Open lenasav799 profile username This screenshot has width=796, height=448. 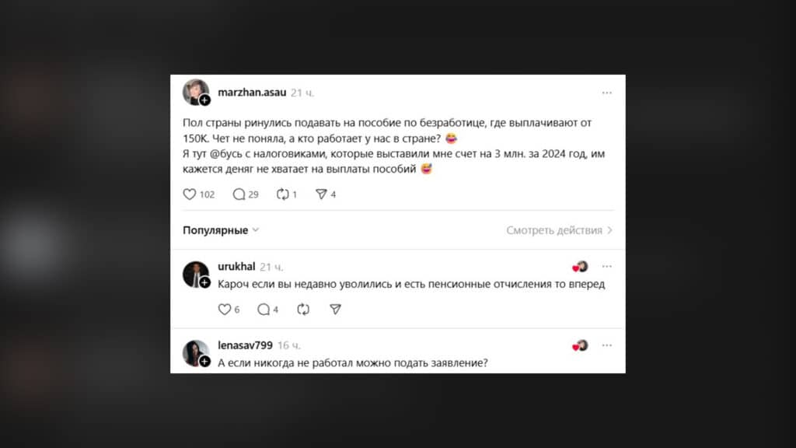245,345
